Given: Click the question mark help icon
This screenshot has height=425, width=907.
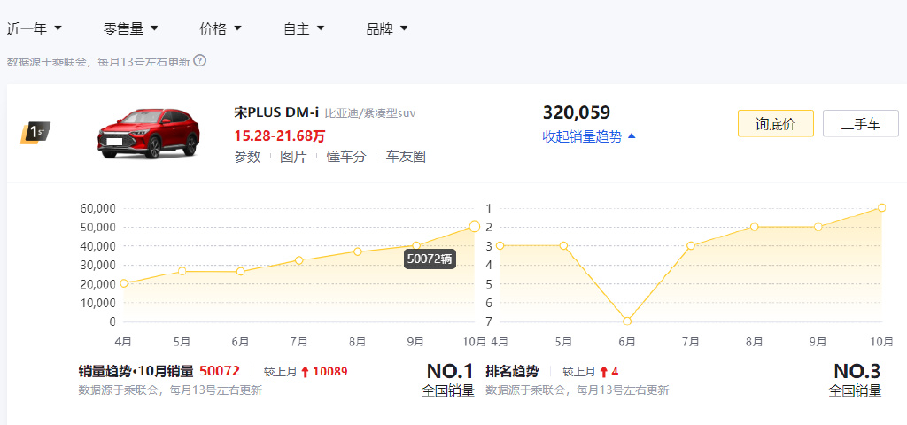Looking at the screenshot, I should (x=199, y=61).
